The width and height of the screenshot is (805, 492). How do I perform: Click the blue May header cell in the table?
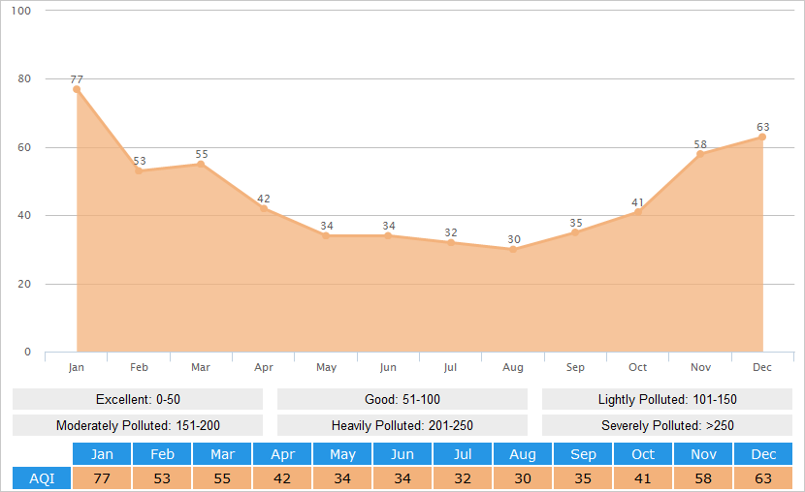pyautogui.click(x=342, y=454)
